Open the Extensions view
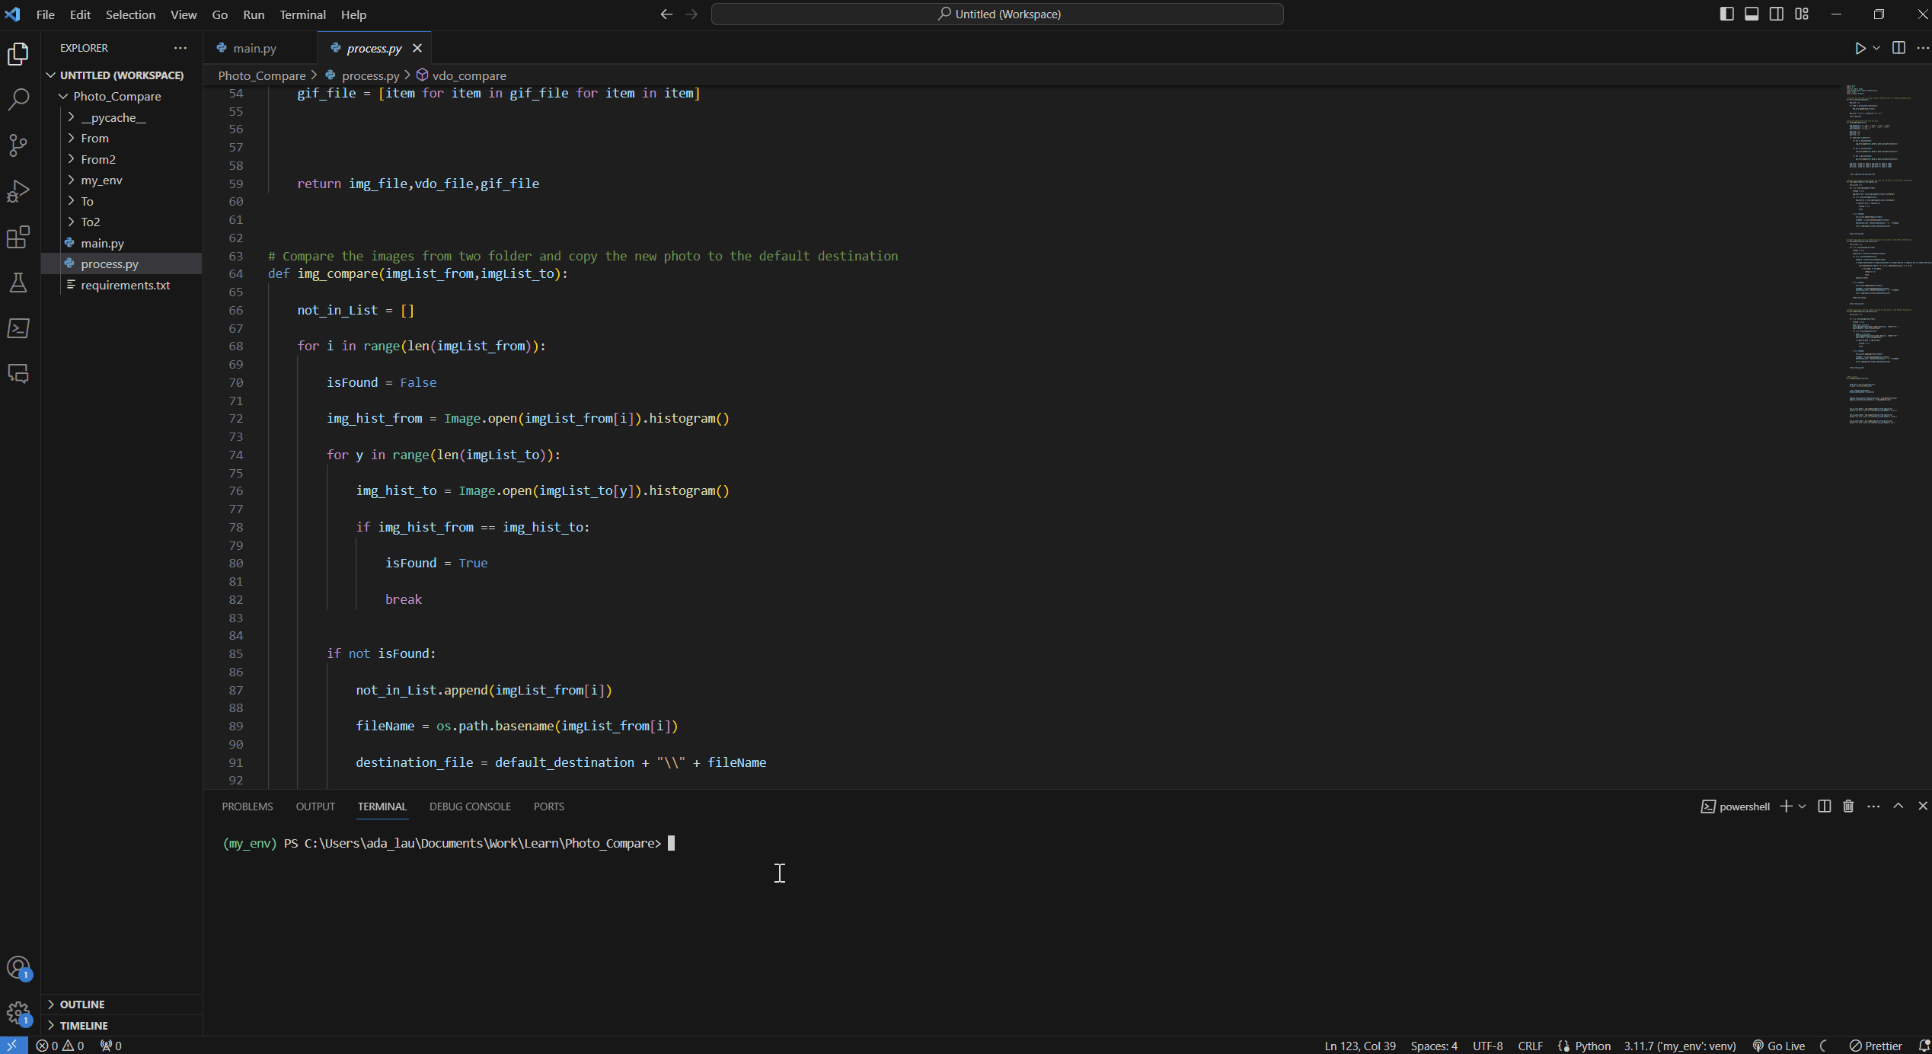Viewport: 1932px width, 1054px height. tap(18, 238)
